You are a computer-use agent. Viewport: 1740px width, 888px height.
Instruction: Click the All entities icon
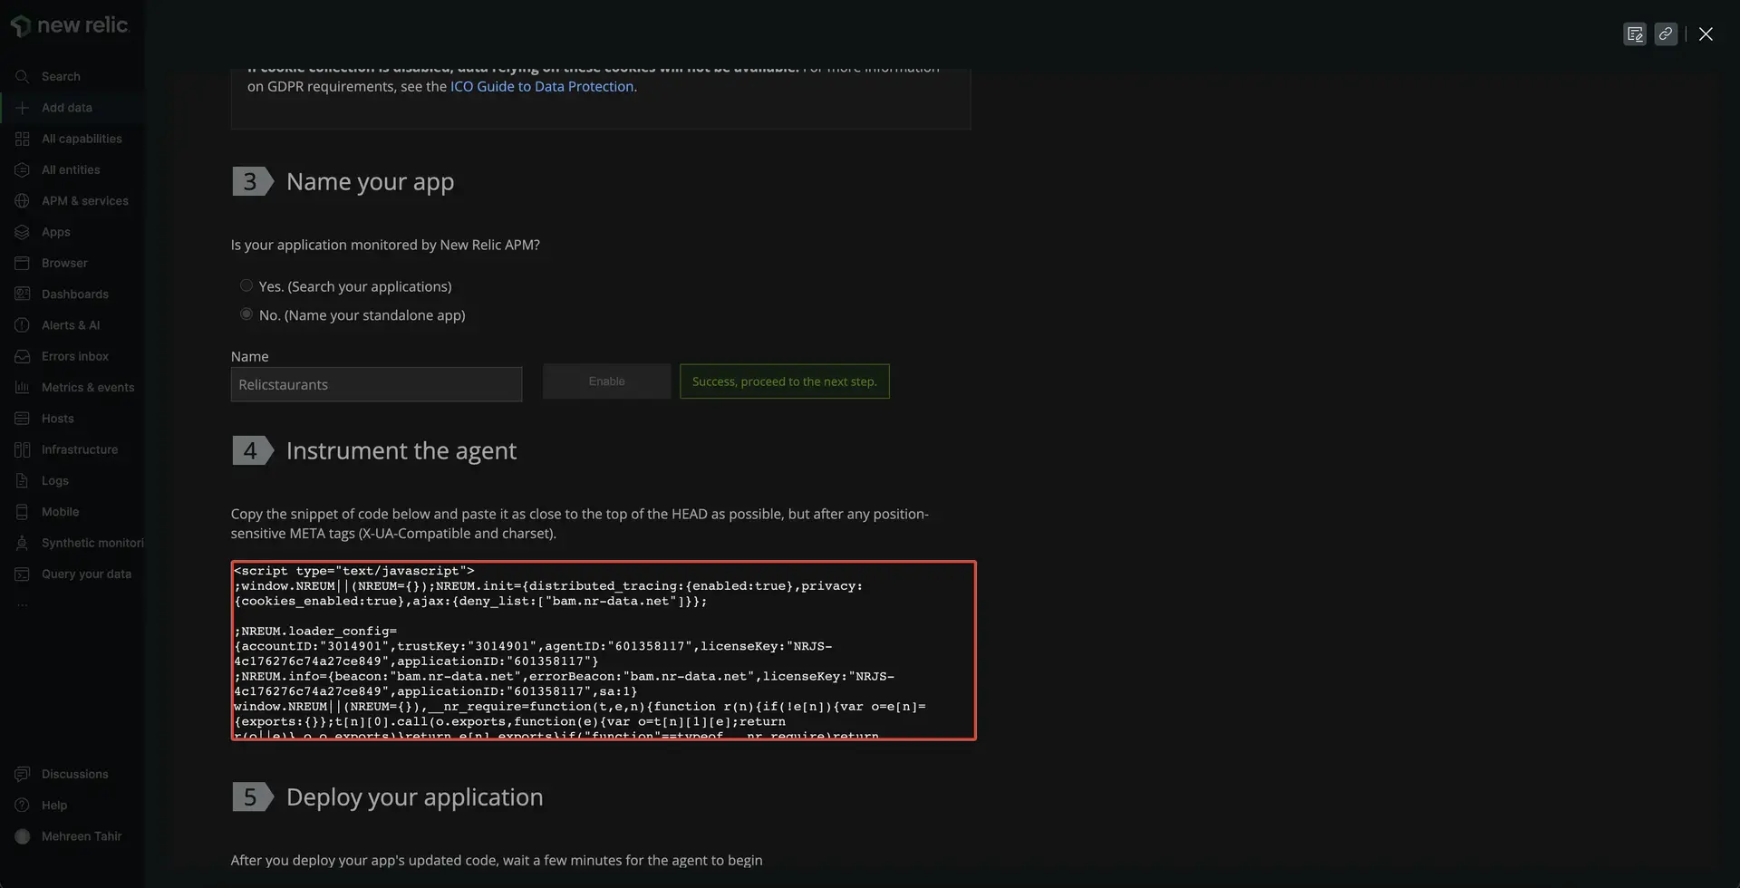22,170
